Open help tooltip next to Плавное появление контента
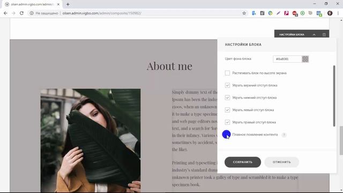The width and height of the screenshot is (343, 193). (x=284, y=135)
